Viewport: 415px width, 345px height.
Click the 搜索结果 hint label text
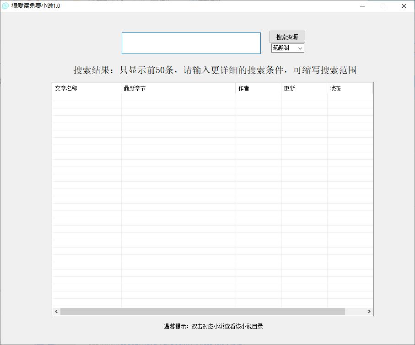215,70
